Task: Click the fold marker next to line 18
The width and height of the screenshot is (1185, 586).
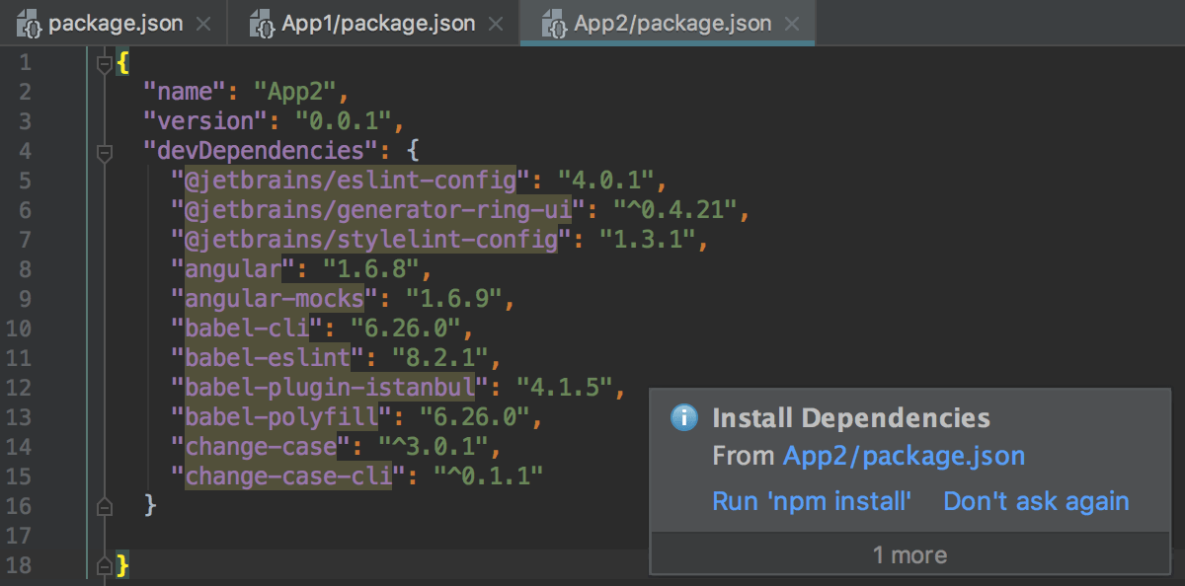Action: [x=103, y=564]
